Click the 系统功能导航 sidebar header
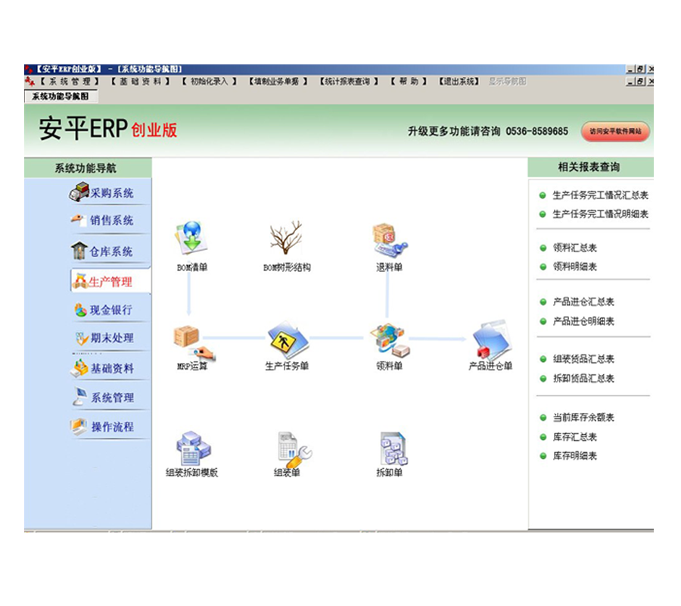This screenshot has height=606, width=681. coord(89,168)
